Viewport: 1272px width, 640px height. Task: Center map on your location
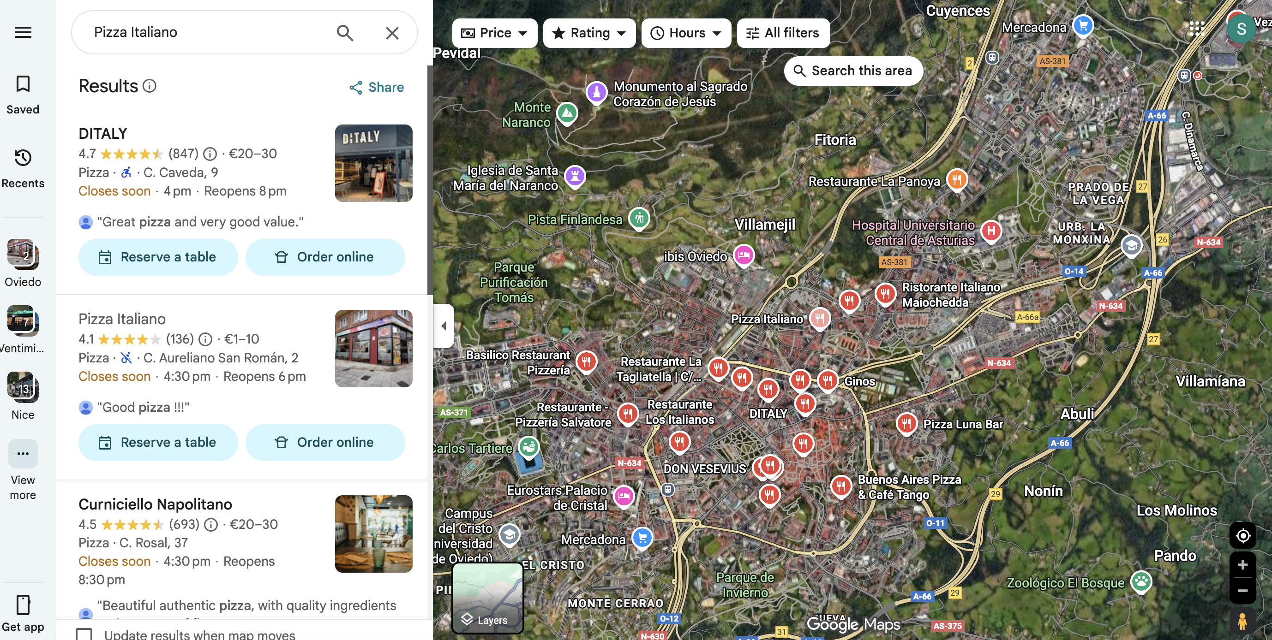click(x=1242, y=535)
